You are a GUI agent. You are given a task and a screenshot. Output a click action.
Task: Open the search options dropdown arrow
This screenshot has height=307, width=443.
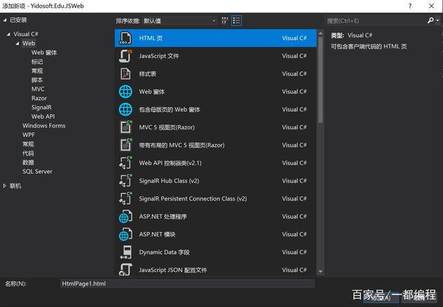437,20
